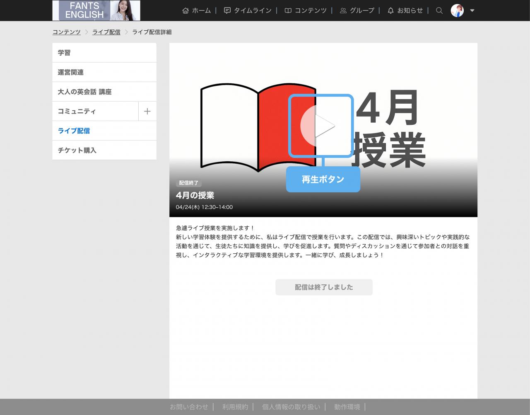Viewport: 530px width, 415px height.
Task: Click the 配信は終了しました button
Action: pos(324,287)
